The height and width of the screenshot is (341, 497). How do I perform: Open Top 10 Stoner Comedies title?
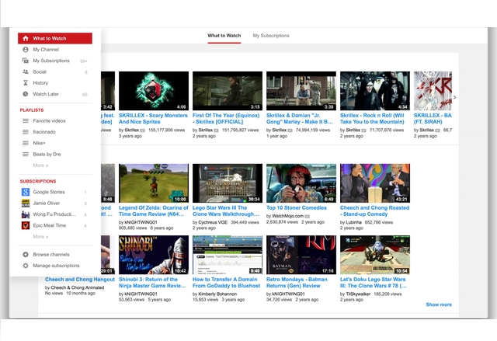297,207
